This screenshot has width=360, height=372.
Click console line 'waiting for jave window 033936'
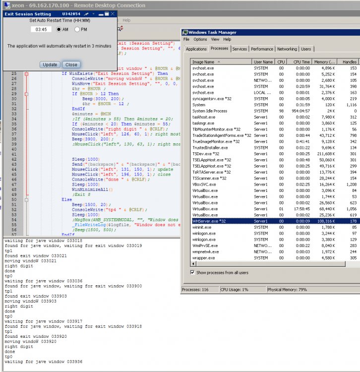point(44,362)
